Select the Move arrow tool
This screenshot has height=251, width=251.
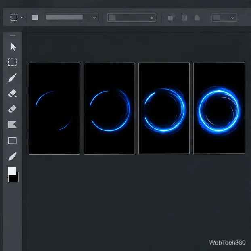click(13, 47)
